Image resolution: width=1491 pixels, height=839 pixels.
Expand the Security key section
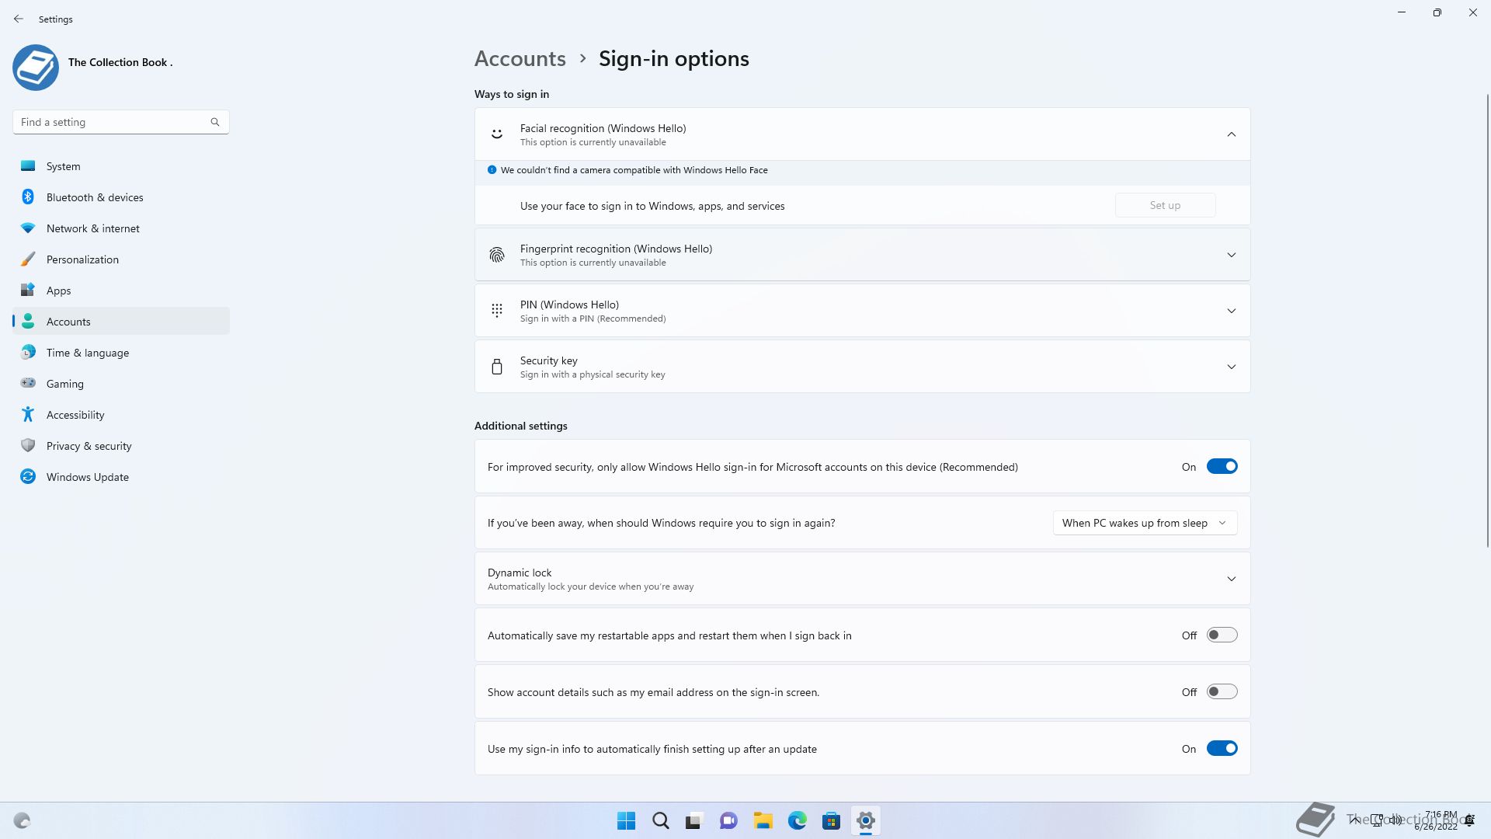pyautogui.click(x=1231, y=367)
